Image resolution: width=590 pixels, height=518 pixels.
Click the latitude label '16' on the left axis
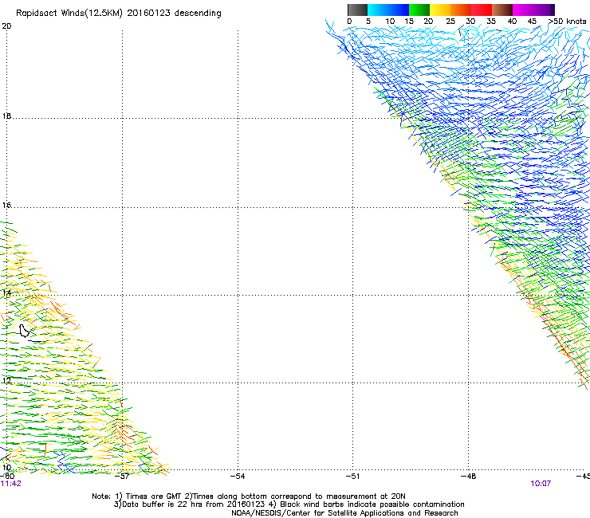coord(6,205)
